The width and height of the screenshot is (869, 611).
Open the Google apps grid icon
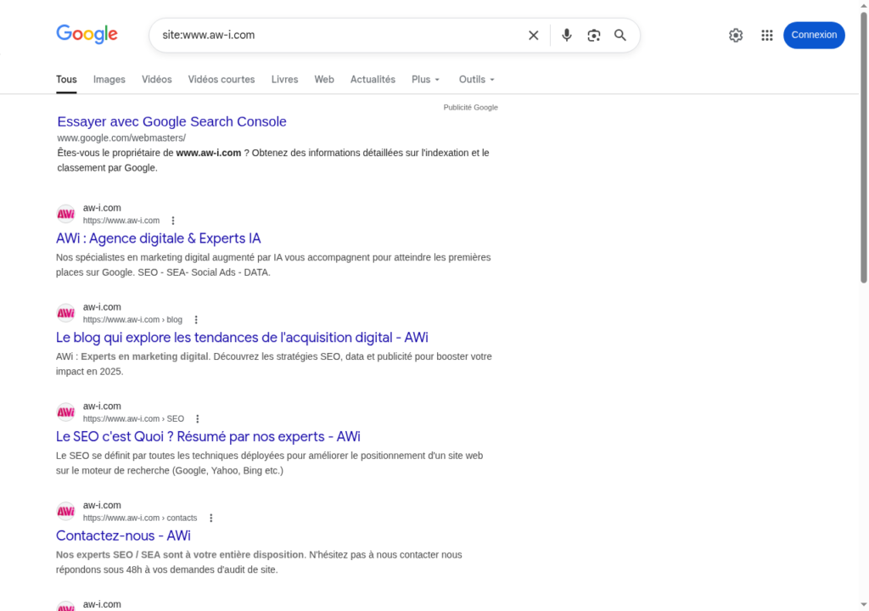click(x=767, y=36)
